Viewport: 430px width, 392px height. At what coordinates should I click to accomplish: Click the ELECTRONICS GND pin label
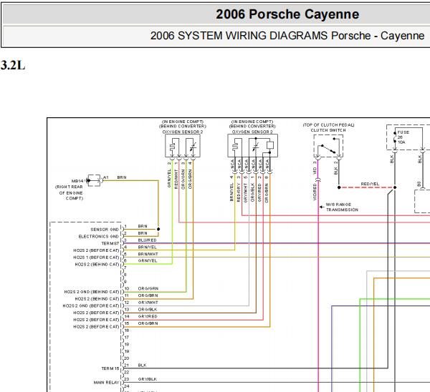coord(99,236)
